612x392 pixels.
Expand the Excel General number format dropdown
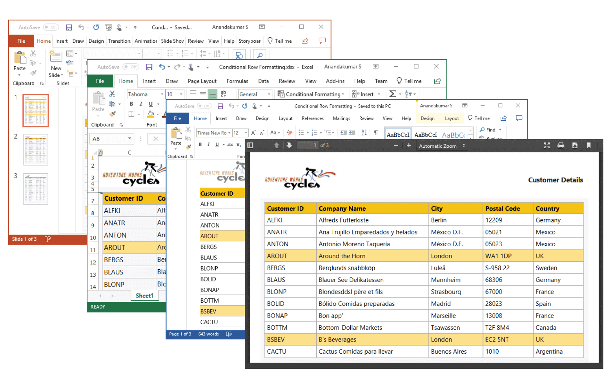269,94
